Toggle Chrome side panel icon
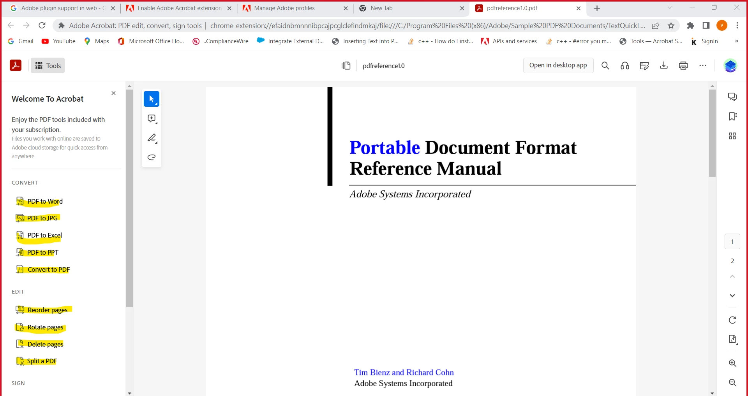Screen dimensions: 748x396 coord(706,25)
